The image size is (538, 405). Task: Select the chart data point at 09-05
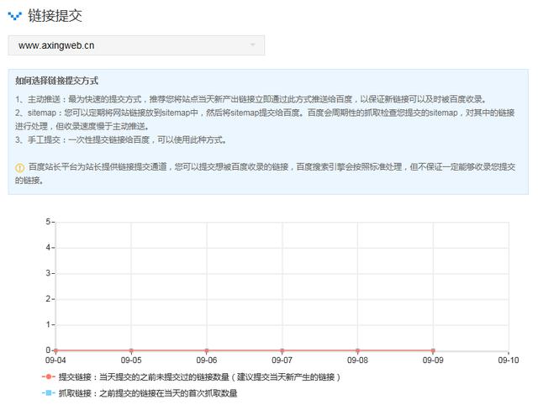pyautogui.click(x=131, y=350)
